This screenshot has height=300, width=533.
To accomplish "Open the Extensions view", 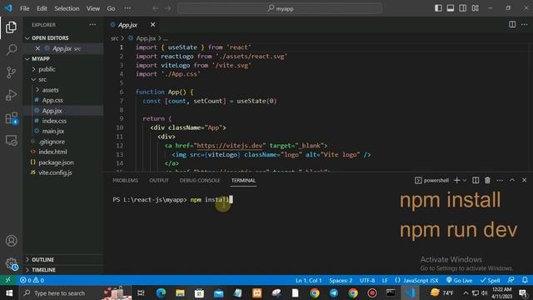I will click(11, 118).
